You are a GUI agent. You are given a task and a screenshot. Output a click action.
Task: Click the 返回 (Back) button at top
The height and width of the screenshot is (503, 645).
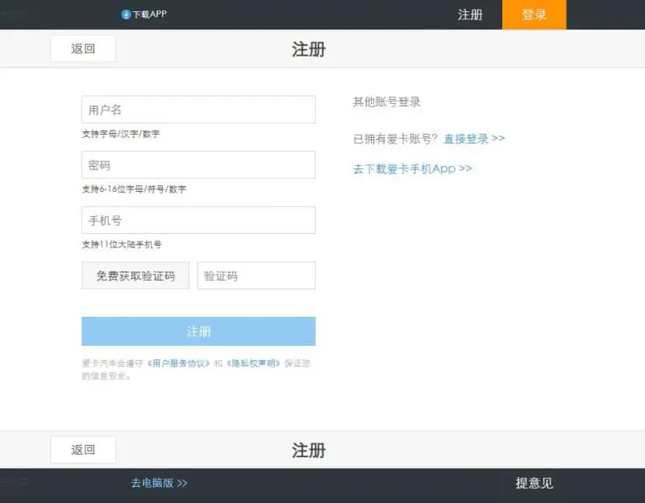point(83,48)
